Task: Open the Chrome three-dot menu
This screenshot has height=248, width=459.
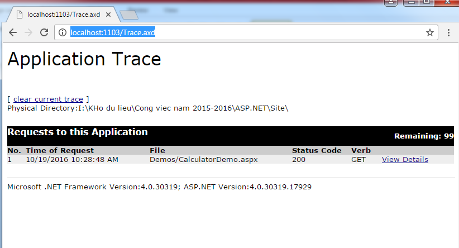Action: point(448,33)
